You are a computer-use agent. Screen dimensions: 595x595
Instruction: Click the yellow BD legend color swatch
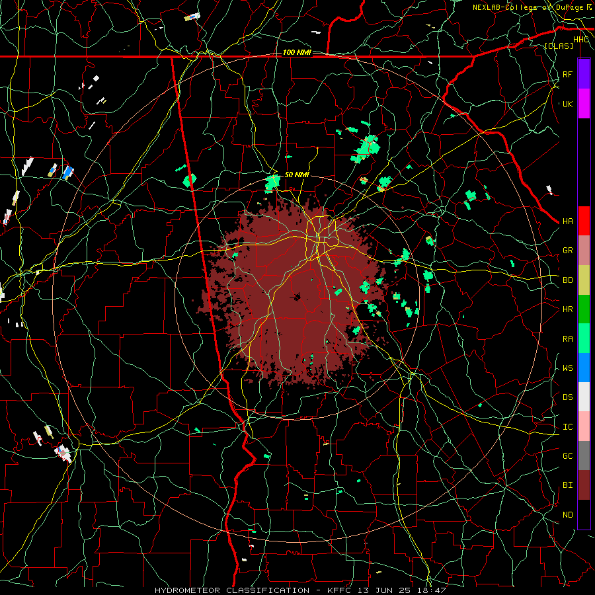584,280
